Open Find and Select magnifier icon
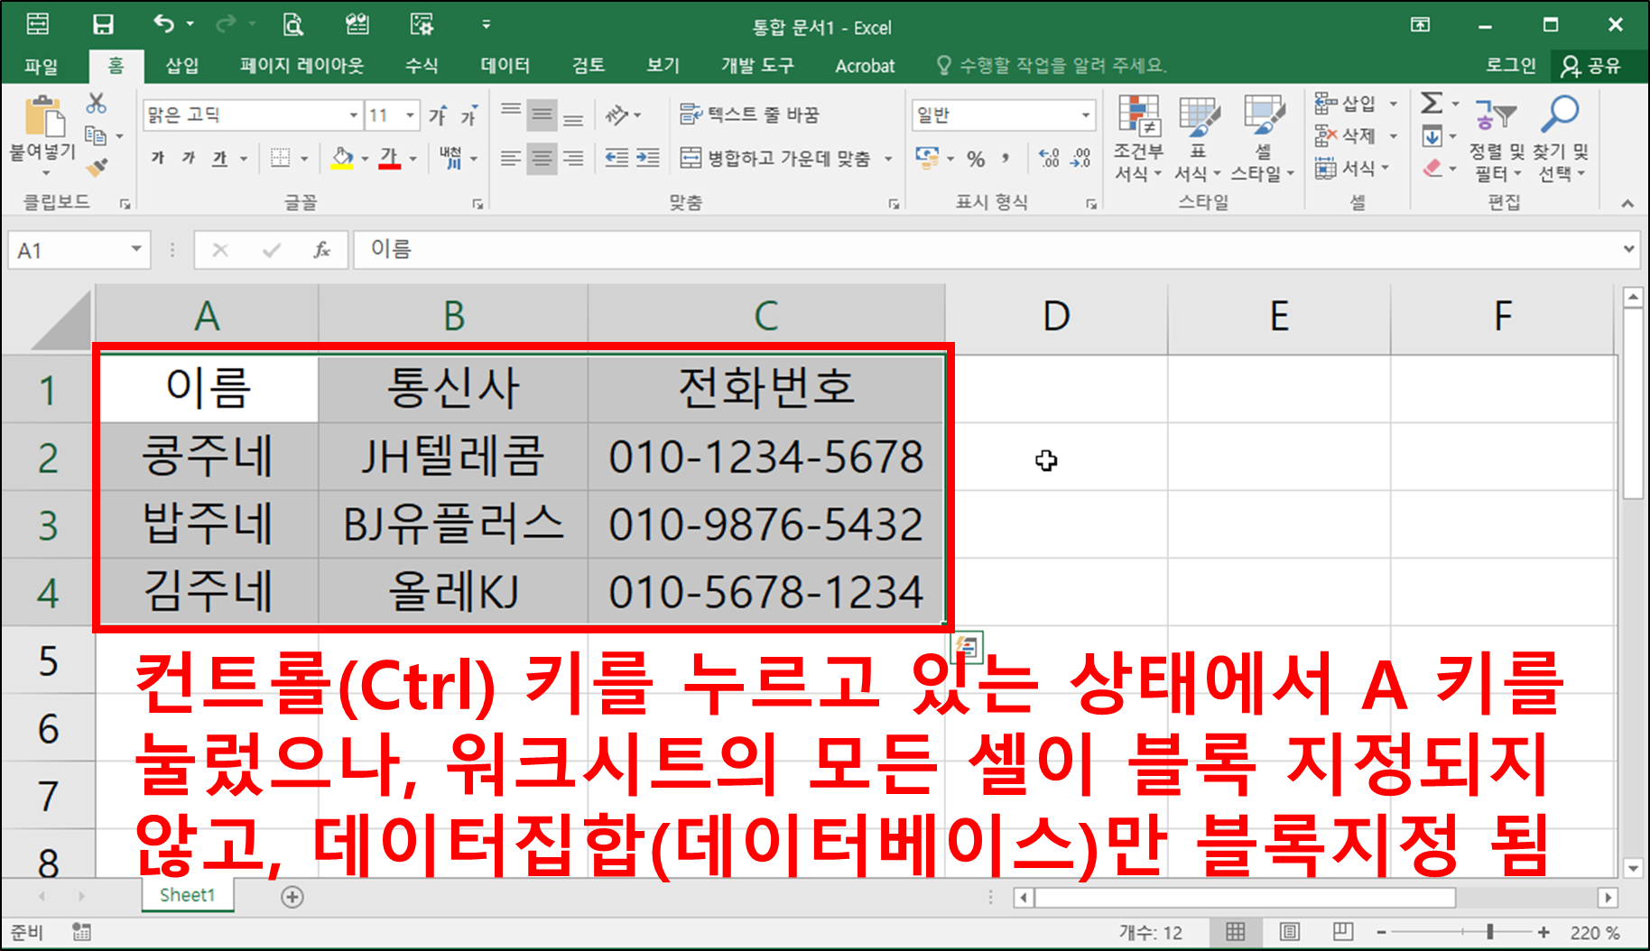1650x951 pixels. 1560,115
